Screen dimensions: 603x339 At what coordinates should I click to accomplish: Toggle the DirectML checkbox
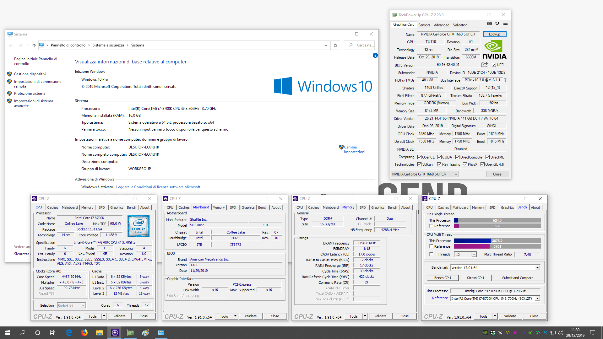[487, 157]
